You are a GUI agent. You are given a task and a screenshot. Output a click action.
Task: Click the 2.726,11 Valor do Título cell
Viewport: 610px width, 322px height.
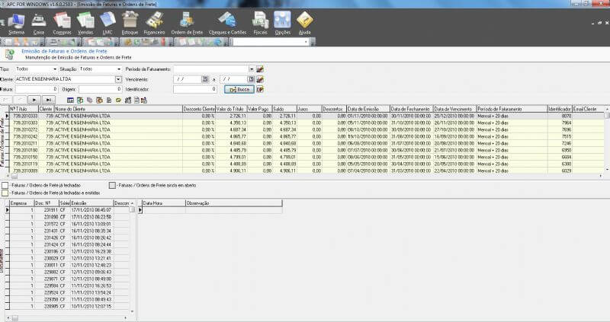pos(231,116)
